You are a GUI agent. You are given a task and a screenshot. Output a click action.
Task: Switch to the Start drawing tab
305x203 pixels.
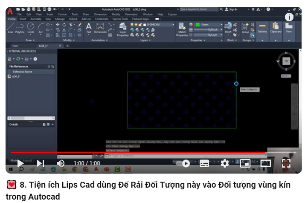tap(15, 46)
